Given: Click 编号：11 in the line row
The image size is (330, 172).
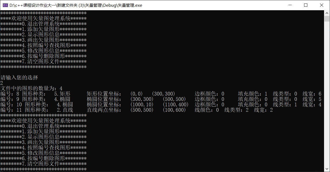Looking at the screenshot, I should [11, 110].
